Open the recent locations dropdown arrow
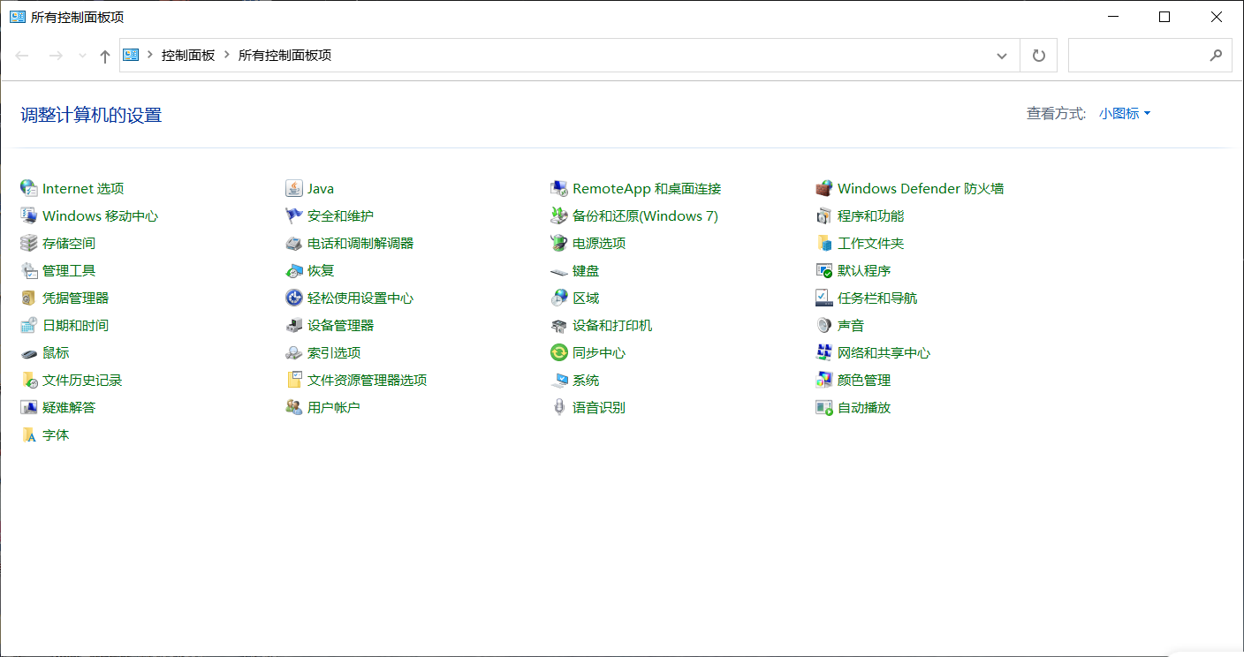The image size is (1244, 657). [x=82, y=56]
